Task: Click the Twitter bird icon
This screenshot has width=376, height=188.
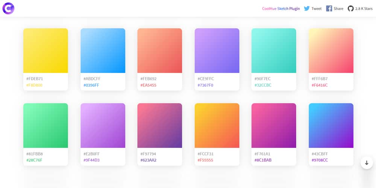Action: [307, 8]
